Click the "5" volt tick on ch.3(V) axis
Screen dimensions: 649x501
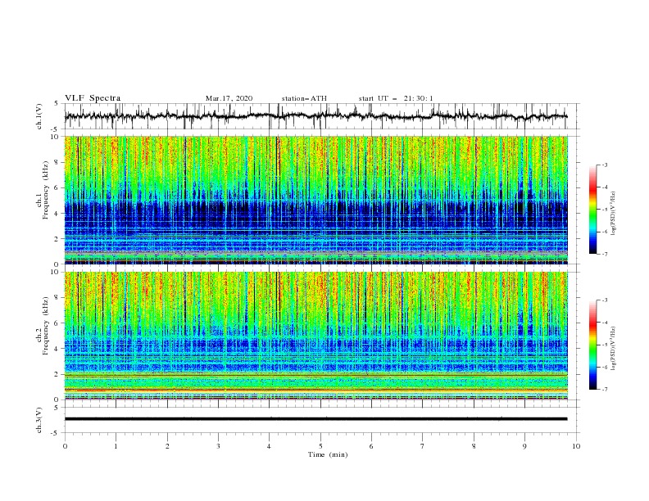click(x=57, y=408)
